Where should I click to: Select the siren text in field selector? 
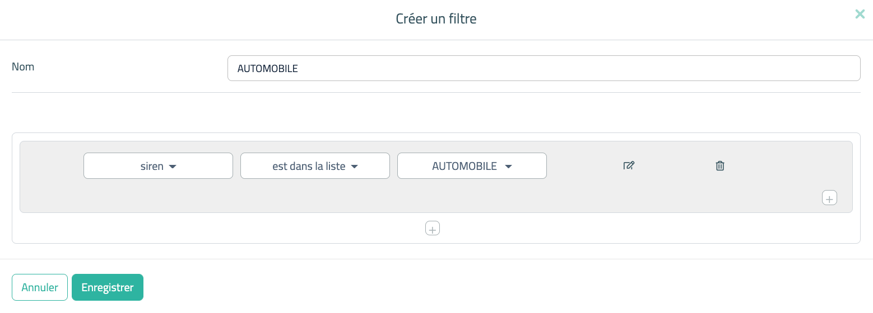[152, 166]
